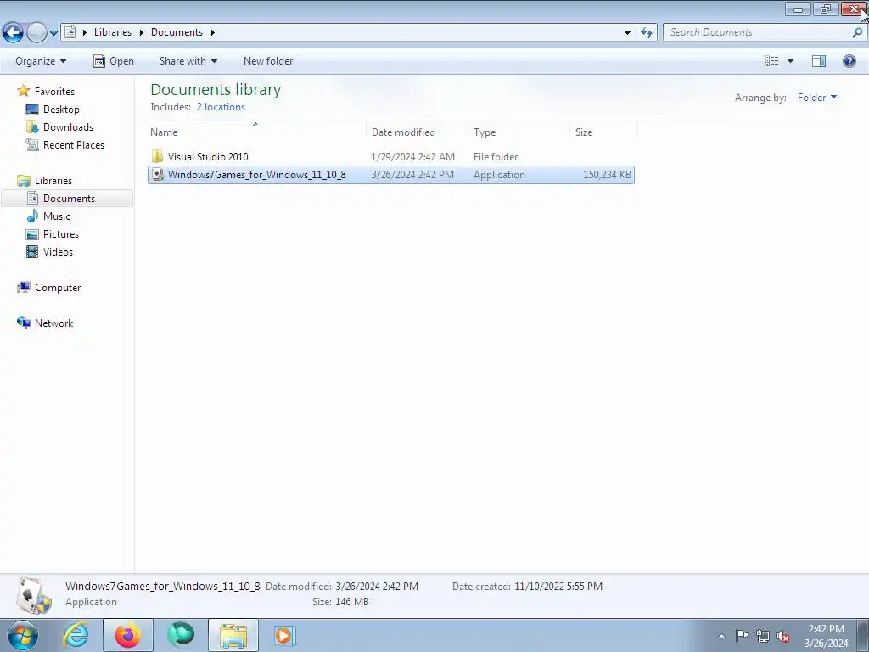Open the Videos library
869x652 pixels.
[58, 251]
